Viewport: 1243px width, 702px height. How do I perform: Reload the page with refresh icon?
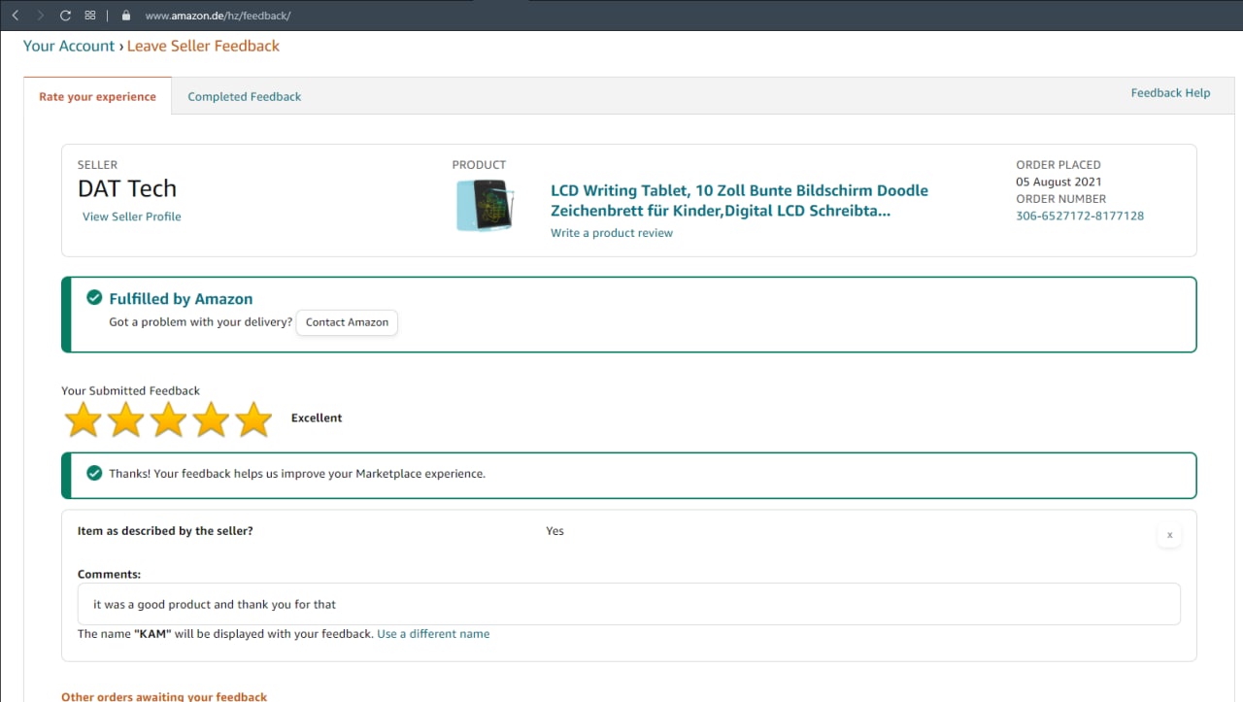[65, 16]
